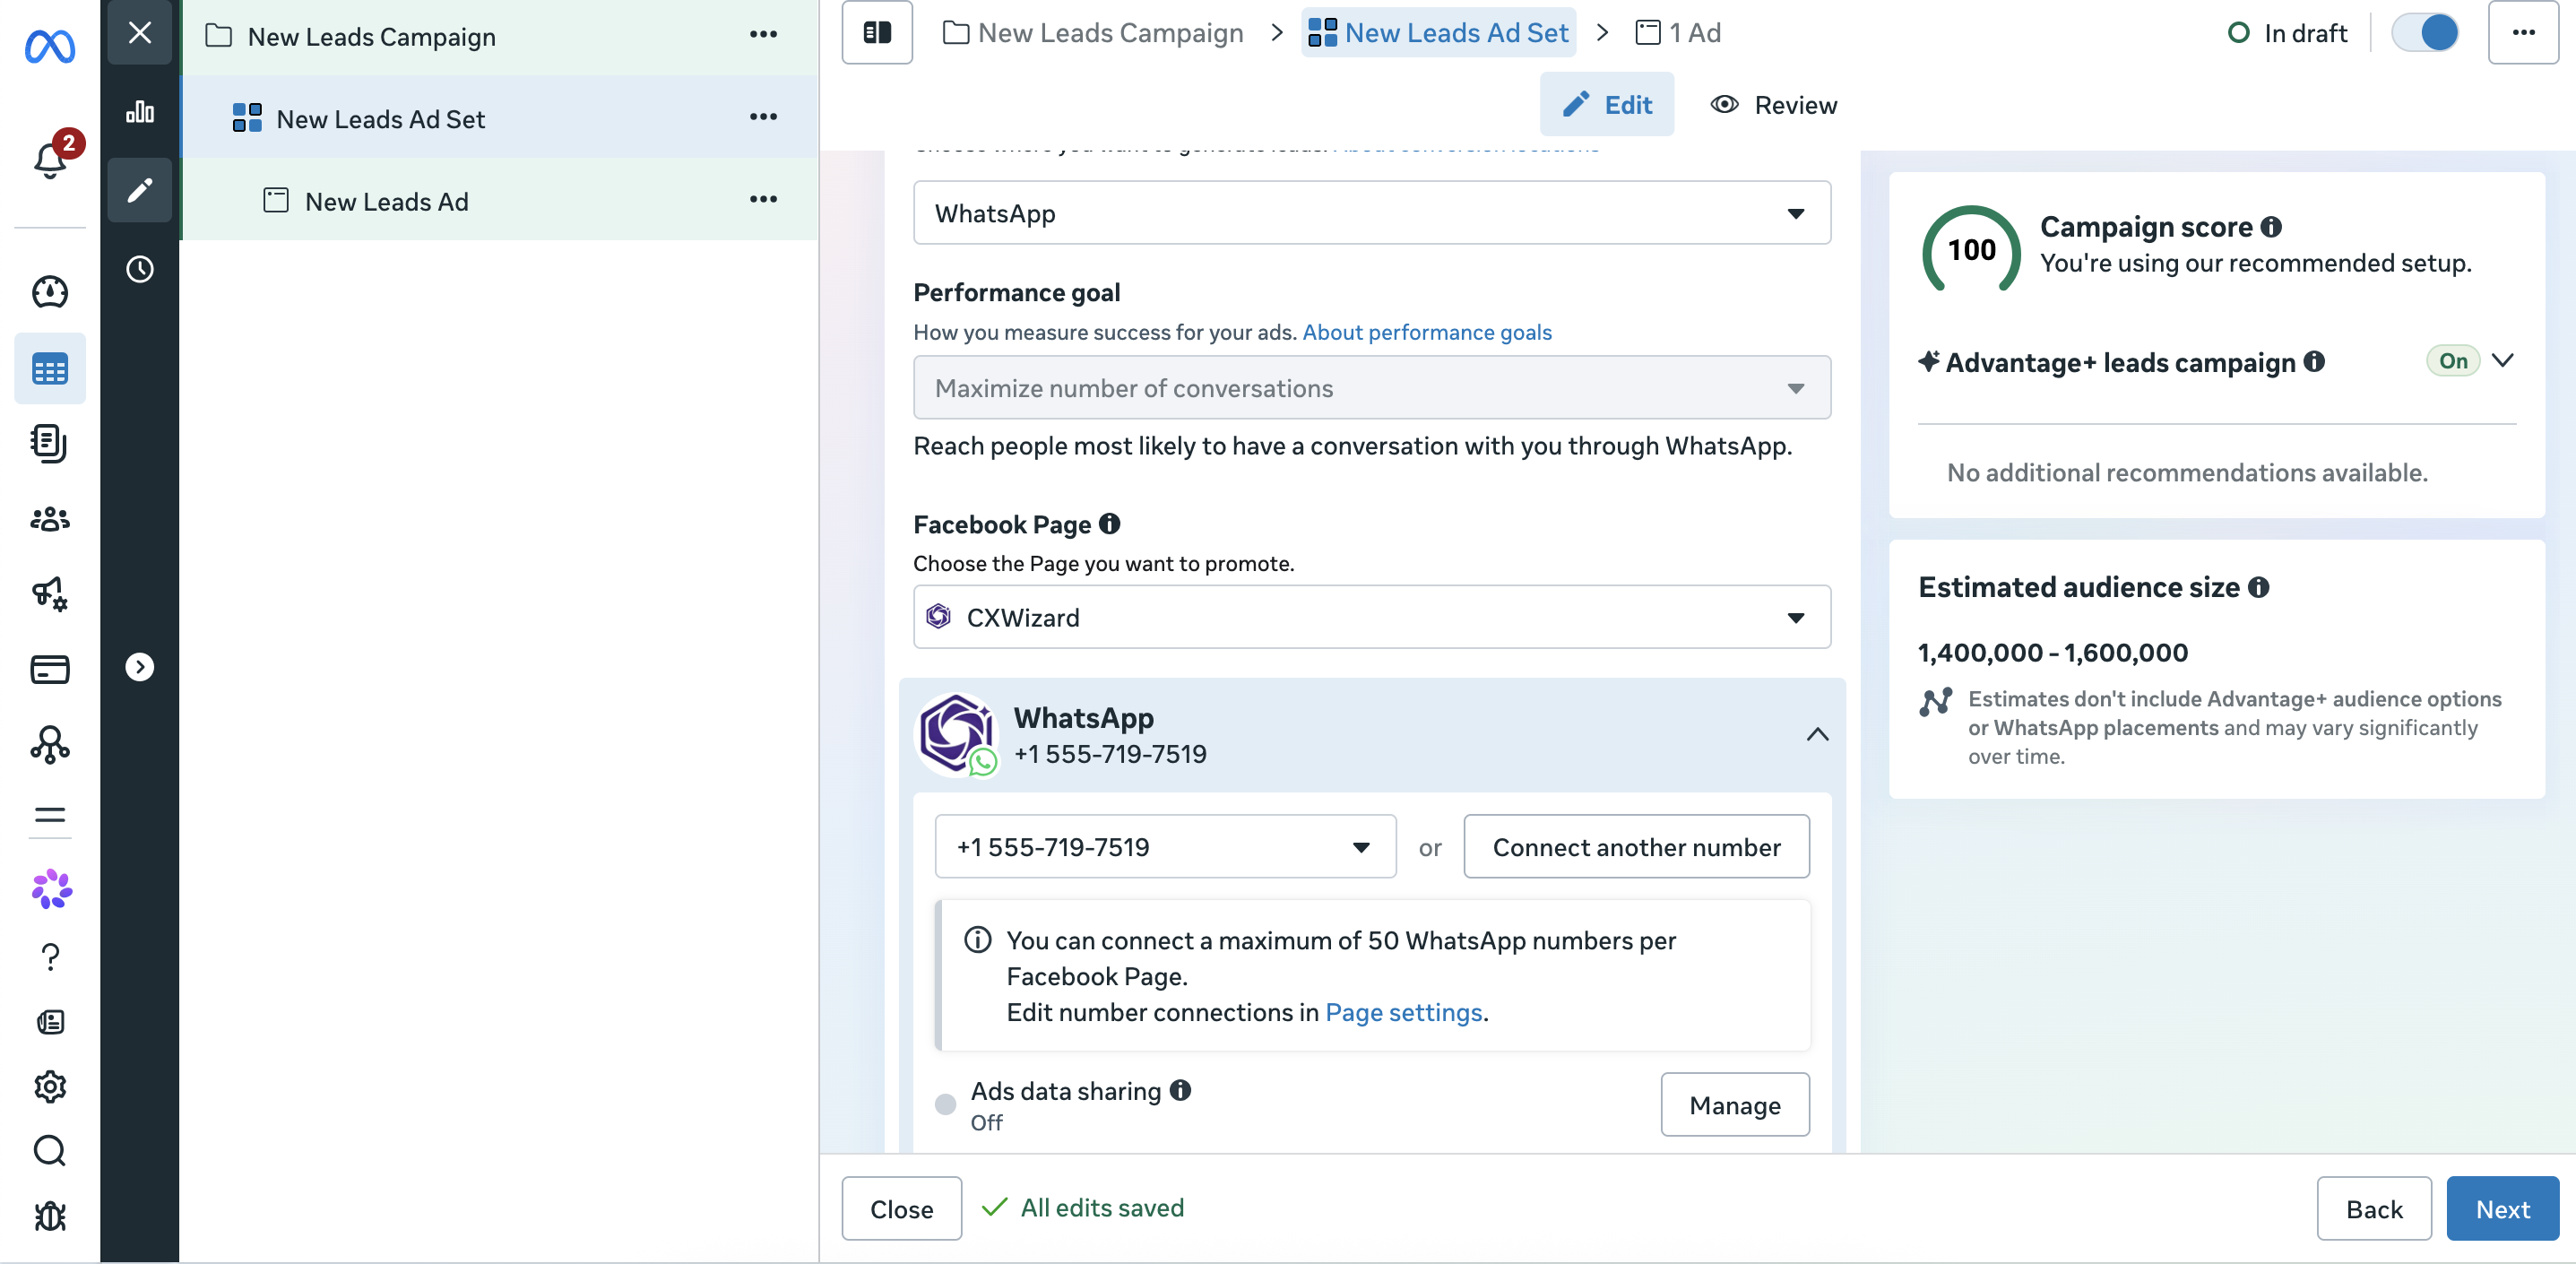Click the Close button
This screenshot has height=1264, width=2576.
pos(901,1208)
